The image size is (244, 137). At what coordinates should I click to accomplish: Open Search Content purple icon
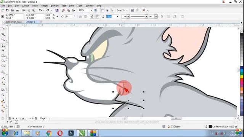coord(57,10)
